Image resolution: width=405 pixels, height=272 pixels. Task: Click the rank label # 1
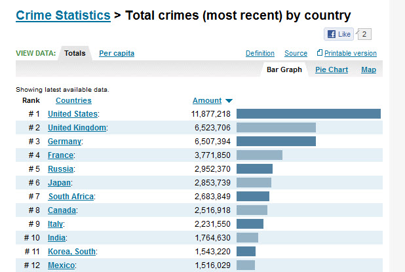(34, 114)
